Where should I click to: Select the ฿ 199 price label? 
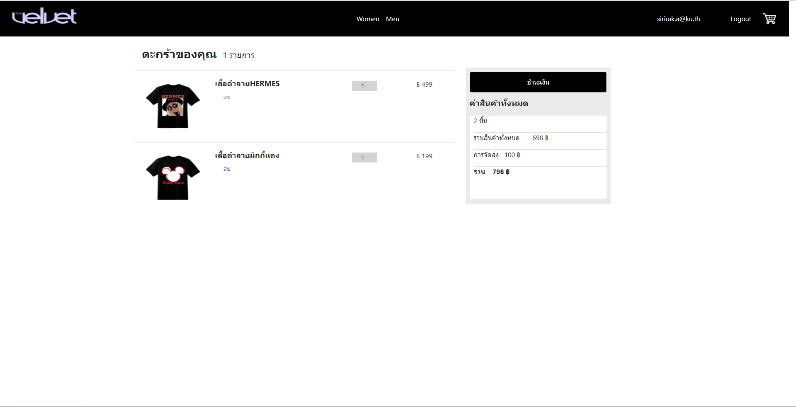(x=424, y=156)
